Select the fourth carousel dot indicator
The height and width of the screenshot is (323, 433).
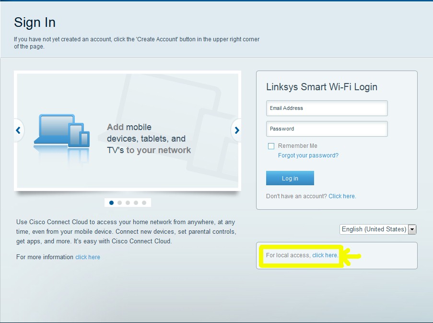(x=136, y=203)
